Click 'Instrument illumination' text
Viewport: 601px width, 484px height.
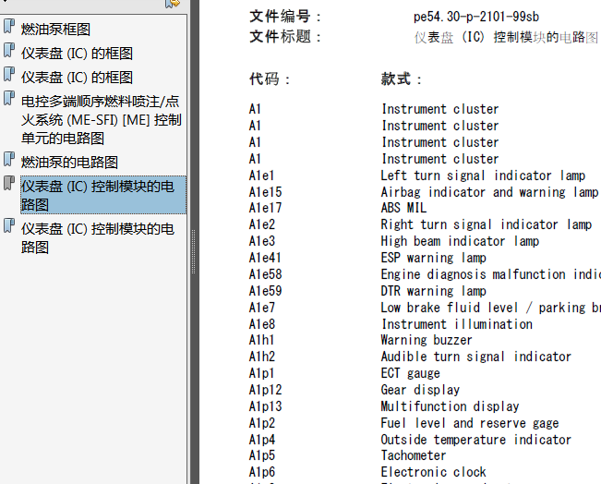(457, 324)
